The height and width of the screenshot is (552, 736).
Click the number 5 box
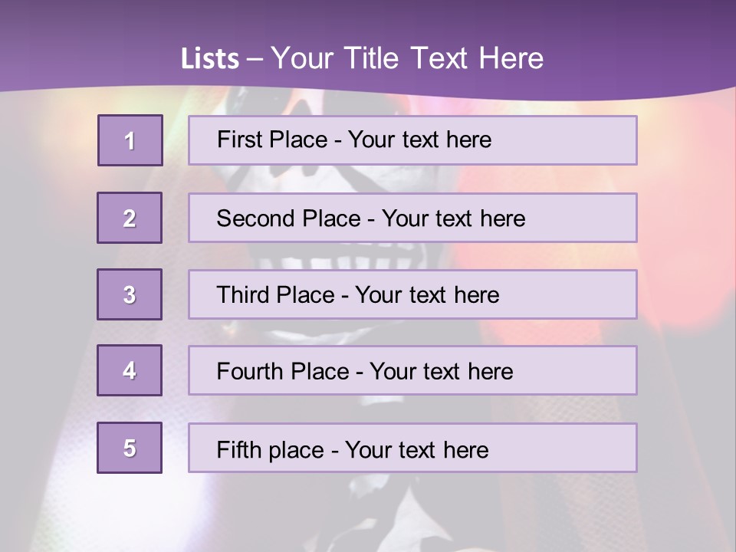[x=130, y=448]
